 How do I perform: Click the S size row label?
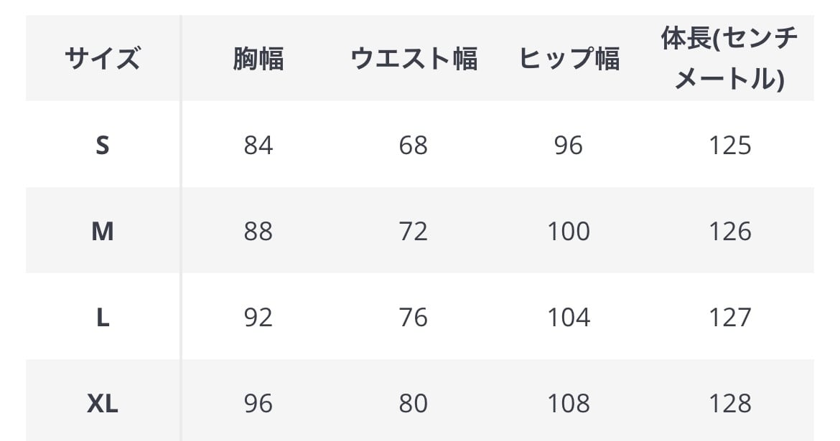point(102,146)
